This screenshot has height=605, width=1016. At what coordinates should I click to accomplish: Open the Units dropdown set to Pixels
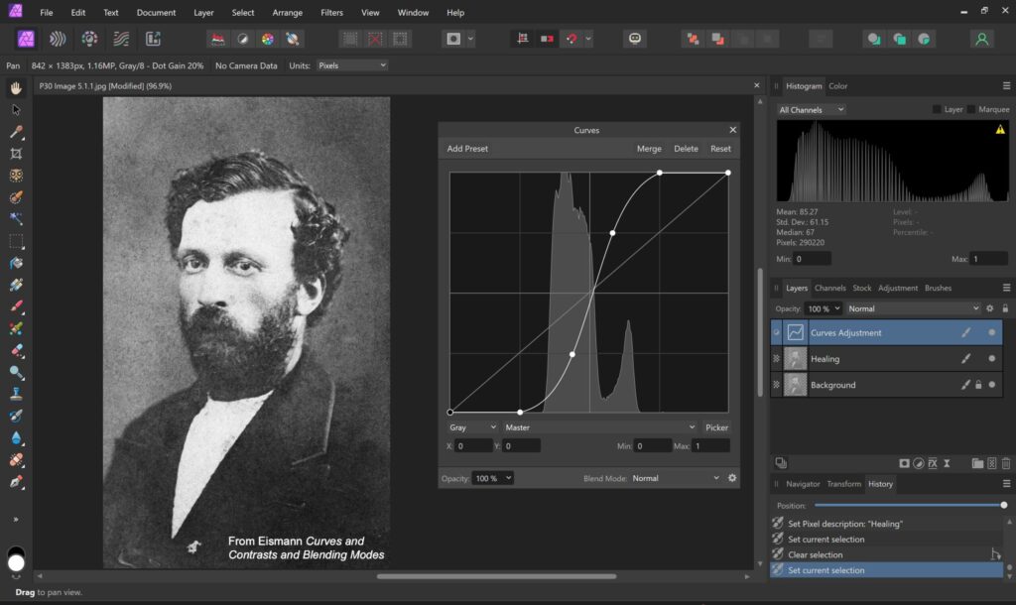351,65
